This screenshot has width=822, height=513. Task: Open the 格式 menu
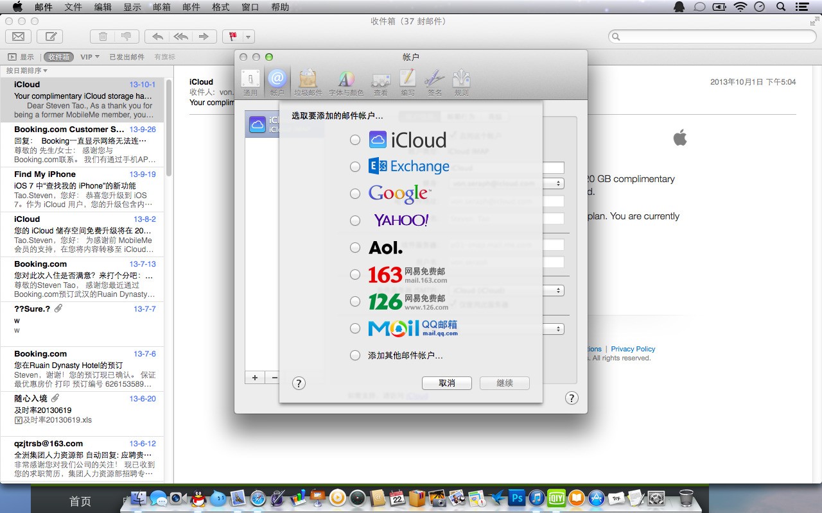[x=221, y=7]
